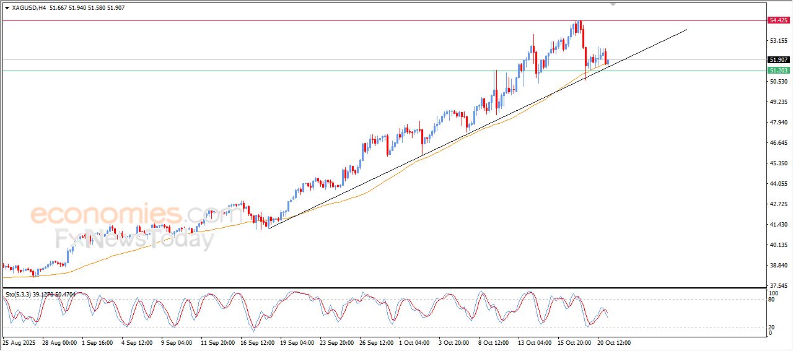793x351 pixels.
Task: Click the 20 Oct 12:00 time label
Action: click(613, 342)
